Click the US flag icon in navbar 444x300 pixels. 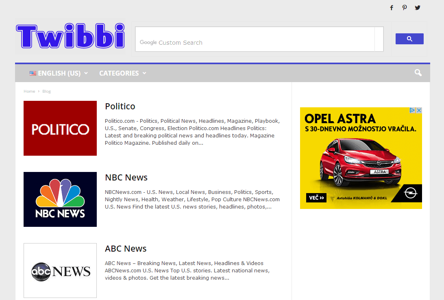click(x=33, y=73)
